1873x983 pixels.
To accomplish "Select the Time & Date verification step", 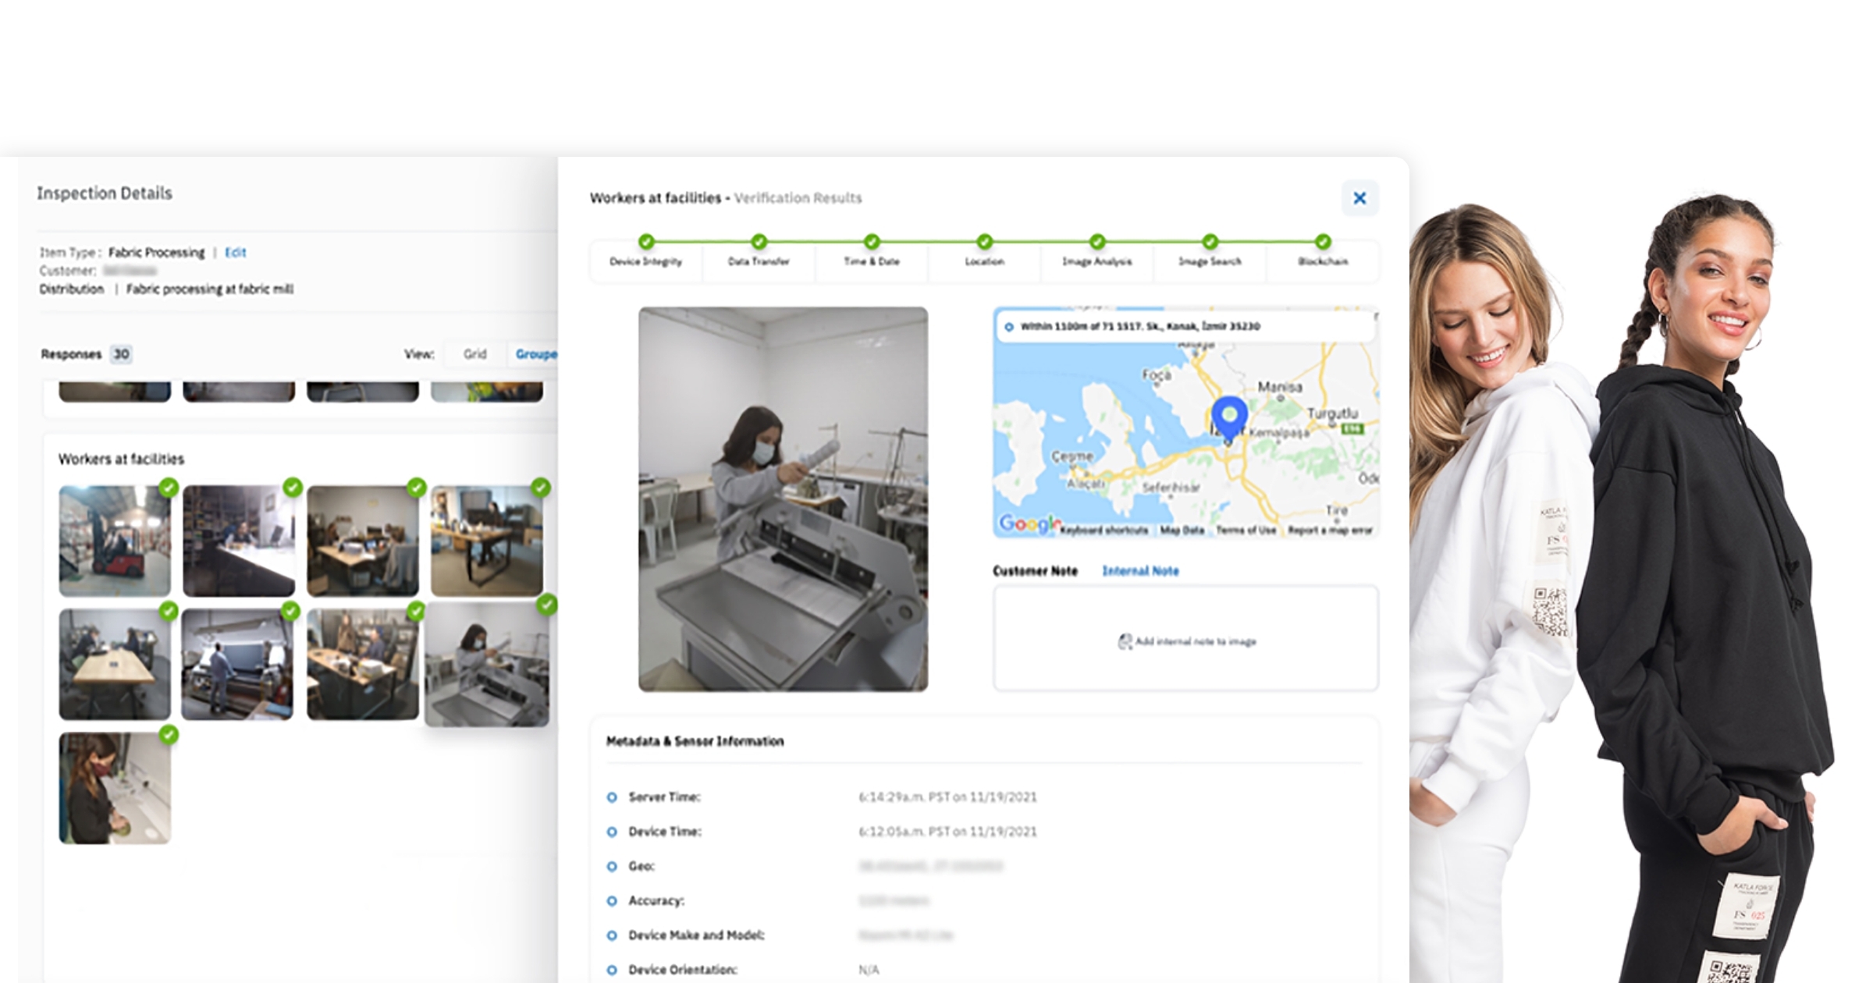I will pyautogui.click(x=871, y=261).
